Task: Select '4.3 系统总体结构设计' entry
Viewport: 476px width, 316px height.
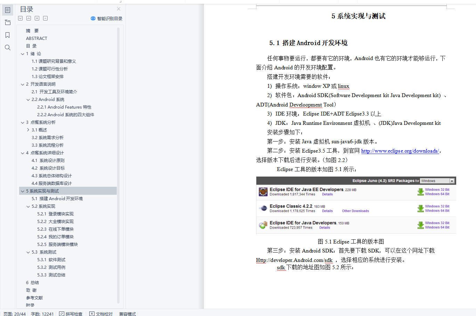Action: point(52,176)
